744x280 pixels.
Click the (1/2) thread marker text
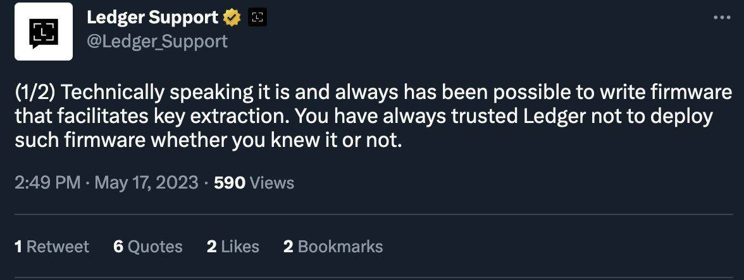pyautogui.click(x=35, y=93)
